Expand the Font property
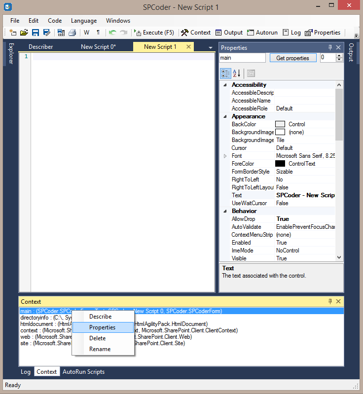Viewport: 363px width, 394px height. pos(225,156)
